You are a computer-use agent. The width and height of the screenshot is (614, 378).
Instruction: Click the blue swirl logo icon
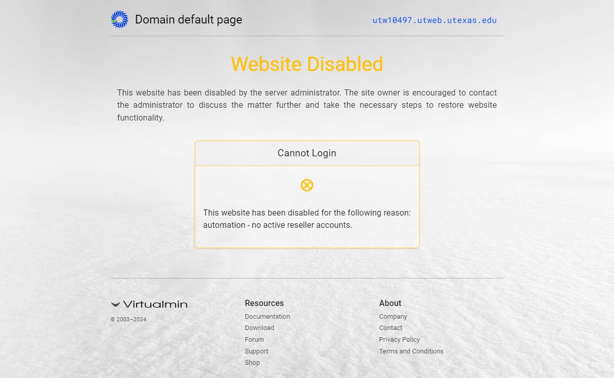[x=119, y=19]
